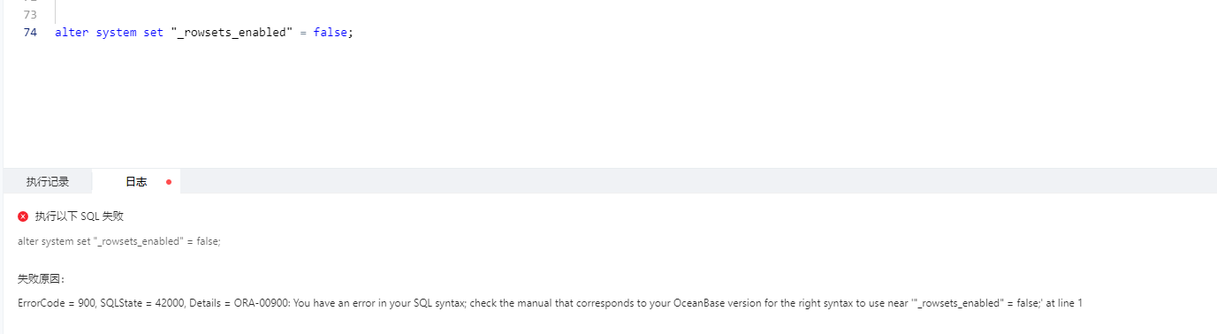Click the empty editor area below line 74

pyautogui.click(x=610, y=102)
